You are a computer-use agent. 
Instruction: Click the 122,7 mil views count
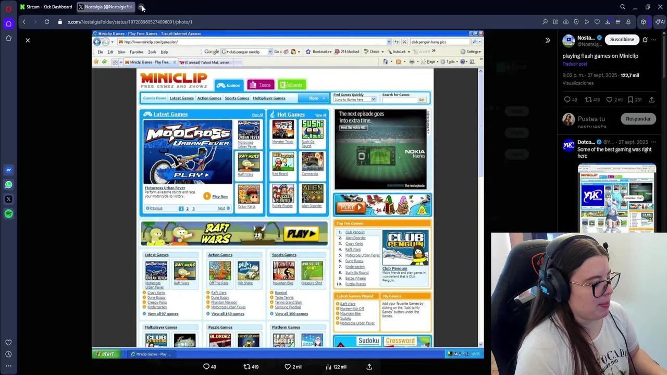click(x=629, y=76)
